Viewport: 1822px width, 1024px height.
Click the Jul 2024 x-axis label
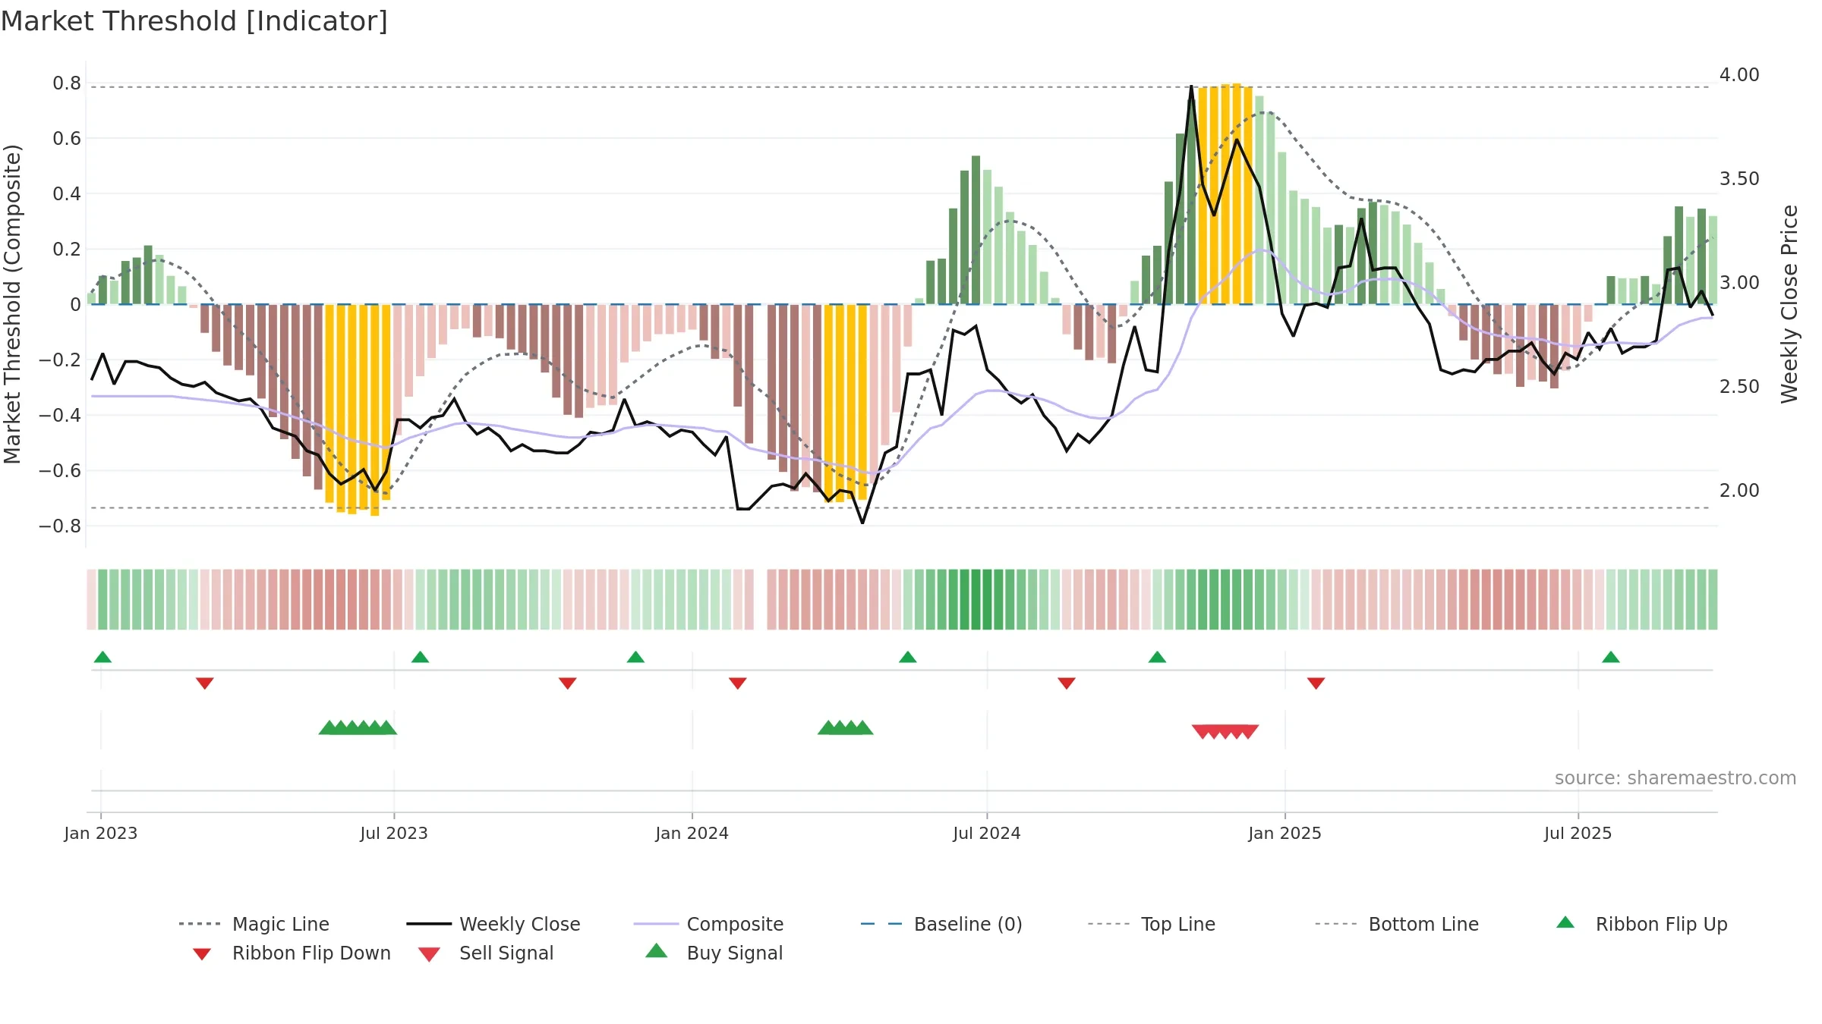pos(987,833)
